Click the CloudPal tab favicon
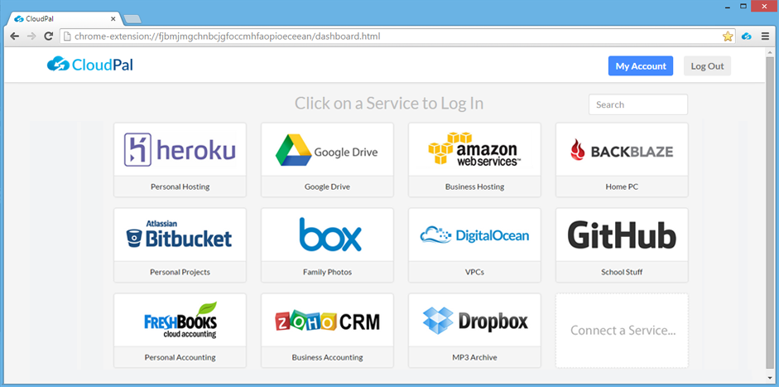This screenshot has width=779, height=387. coord(19,19)
